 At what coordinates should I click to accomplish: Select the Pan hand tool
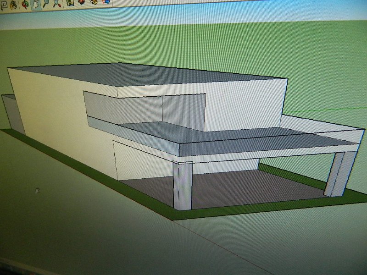click(36, 4)
